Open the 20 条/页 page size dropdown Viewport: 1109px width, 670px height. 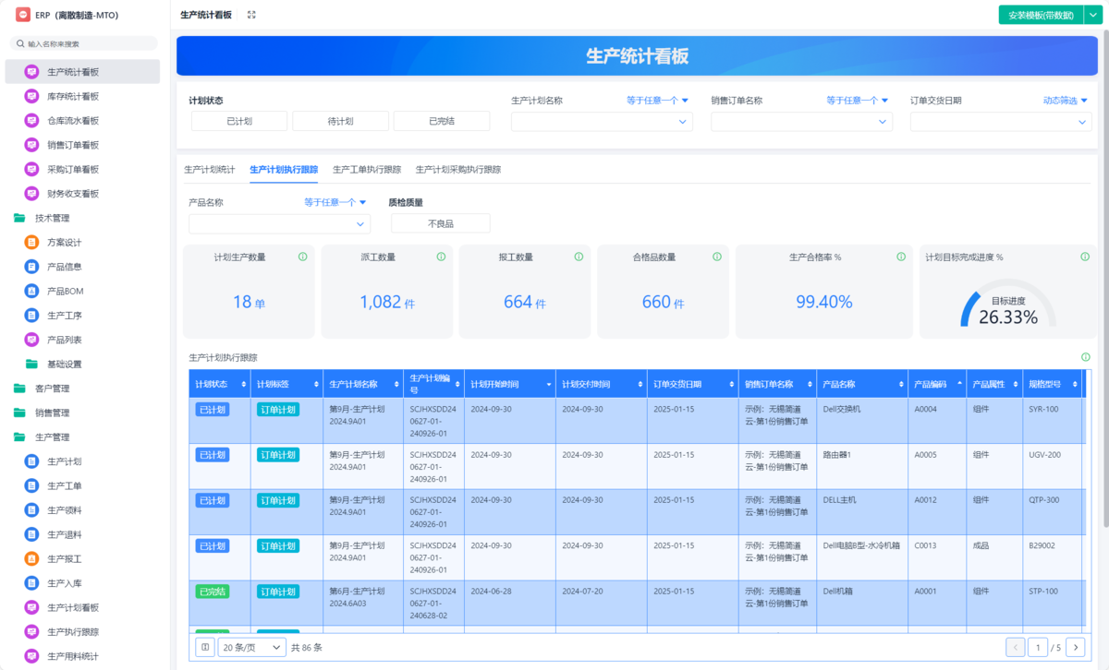[252, 647]
